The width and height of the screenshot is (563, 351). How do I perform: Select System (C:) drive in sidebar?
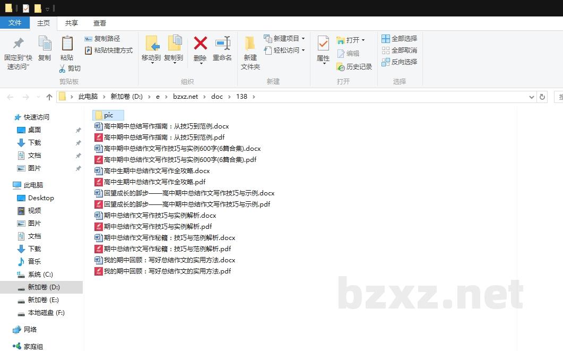(40, 275)
